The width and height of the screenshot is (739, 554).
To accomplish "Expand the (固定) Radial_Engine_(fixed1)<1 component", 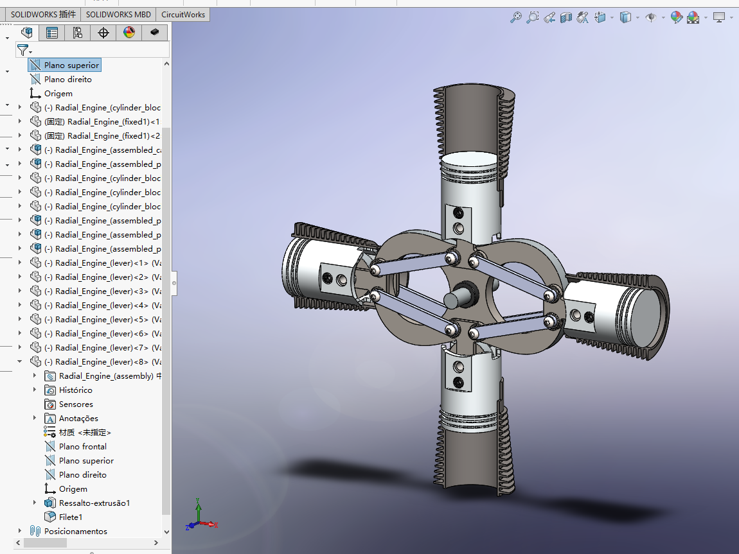I will pyautogui.click(x=20, y=121).
